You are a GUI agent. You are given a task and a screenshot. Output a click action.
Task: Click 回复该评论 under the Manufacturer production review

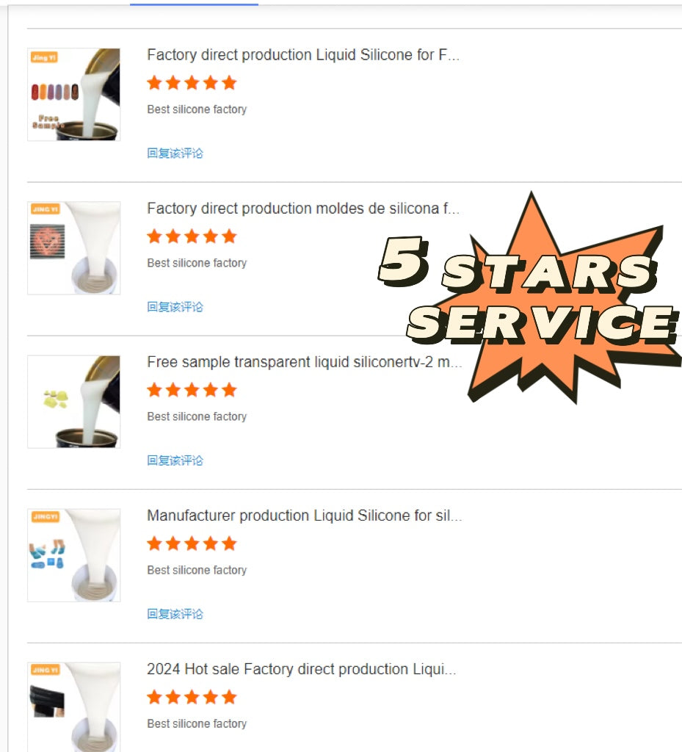point(175,614)
